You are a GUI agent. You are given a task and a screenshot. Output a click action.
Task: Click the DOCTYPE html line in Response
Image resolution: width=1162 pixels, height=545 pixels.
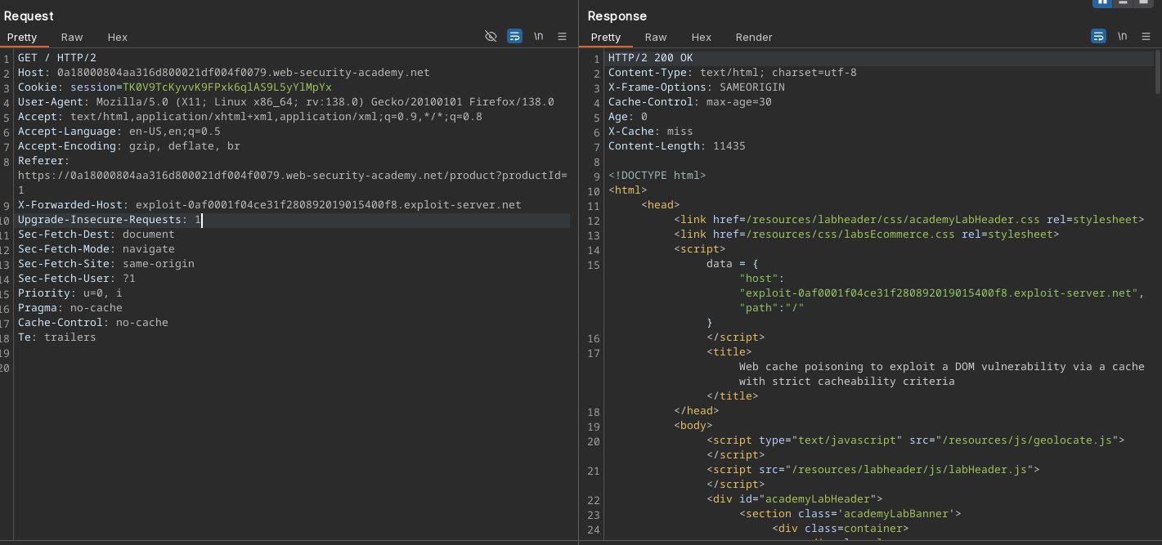pyautogui.click(x=657, y=175)
